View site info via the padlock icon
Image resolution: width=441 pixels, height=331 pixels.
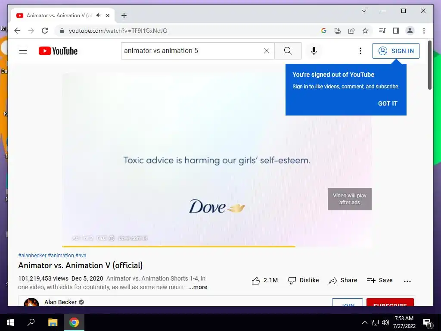click(62, 31)
